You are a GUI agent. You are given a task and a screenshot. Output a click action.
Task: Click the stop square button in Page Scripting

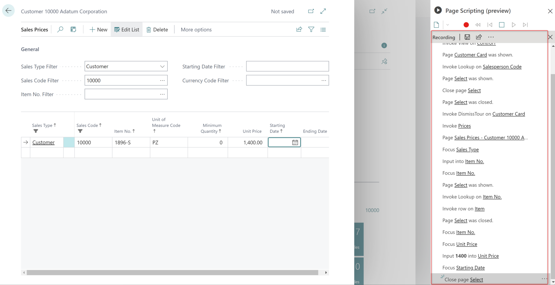click(x=501, y=25)
